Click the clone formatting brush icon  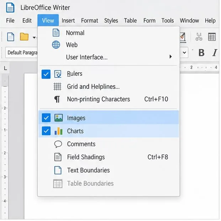click(x=183, y=37)
